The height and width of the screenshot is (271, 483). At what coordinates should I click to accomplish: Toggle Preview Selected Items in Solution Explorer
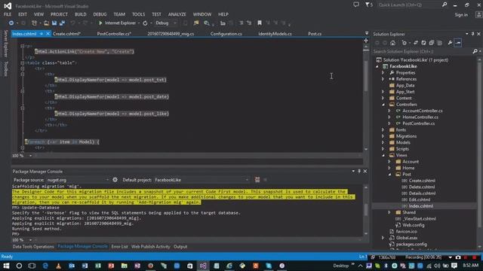pos(458,43)
